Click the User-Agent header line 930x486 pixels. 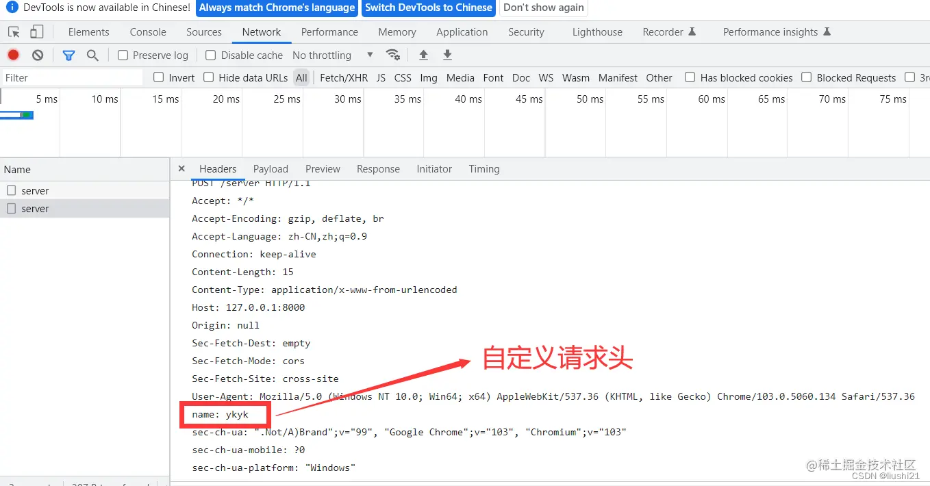pos(553,396)
